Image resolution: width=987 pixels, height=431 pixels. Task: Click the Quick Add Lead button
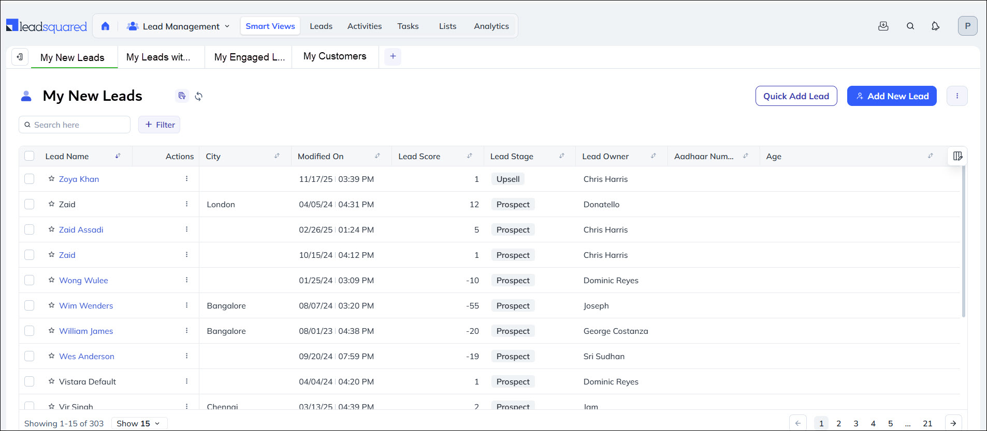[796, 96]
